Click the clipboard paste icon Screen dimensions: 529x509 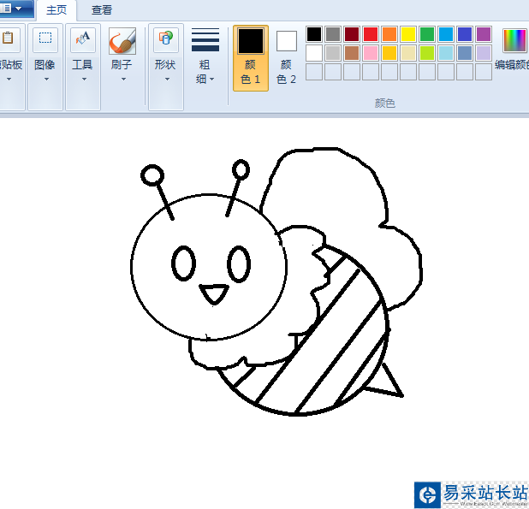[8, 38]
